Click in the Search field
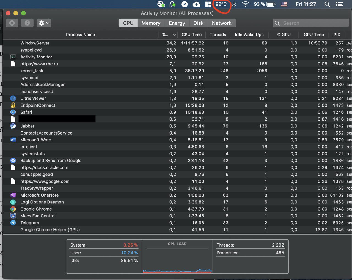Screen dimensions: 352x280 coord(310,23)
